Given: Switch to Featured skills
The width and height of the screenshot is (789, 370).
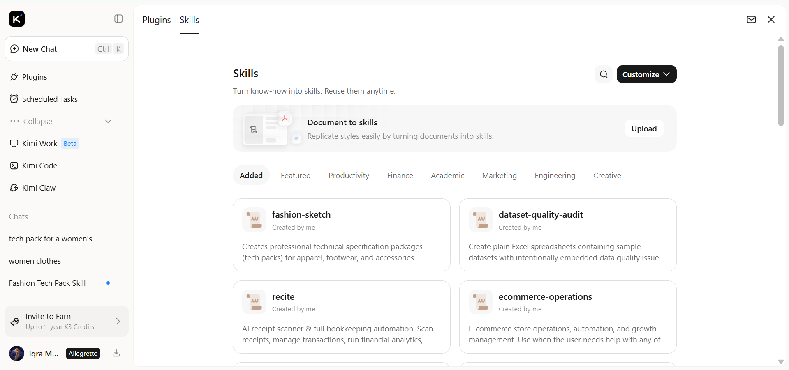Looking at the screenshot, I should 296,175.
